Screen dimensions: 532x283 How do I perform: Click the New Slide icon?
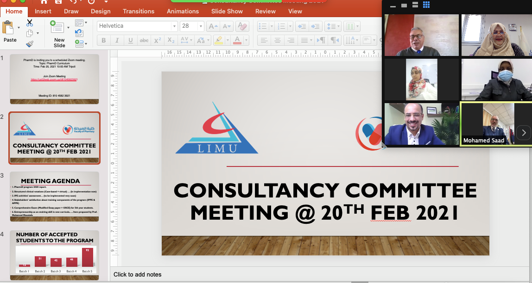click(59, 28)
